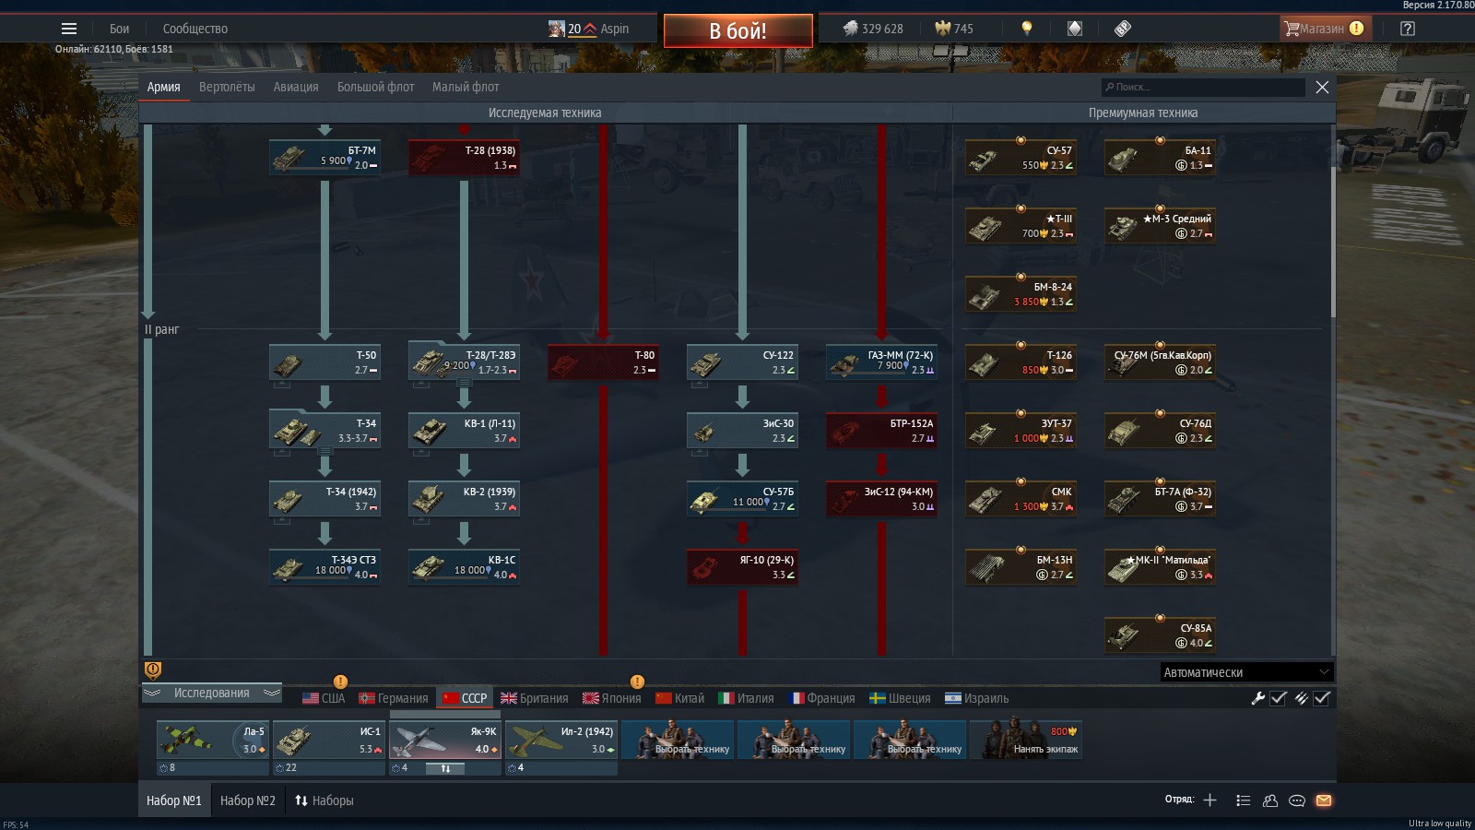This screenshot has height=830, width=1475.
Task: Select Ил-2 (1942) crew slot
Action: point(560,740)
